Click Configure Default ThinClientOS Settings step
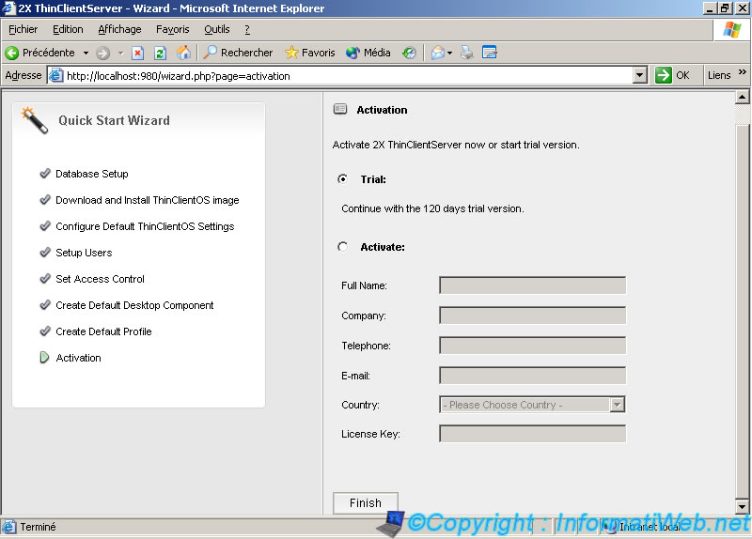The width and height of the screenshot is (752, 539). [145, 226]
